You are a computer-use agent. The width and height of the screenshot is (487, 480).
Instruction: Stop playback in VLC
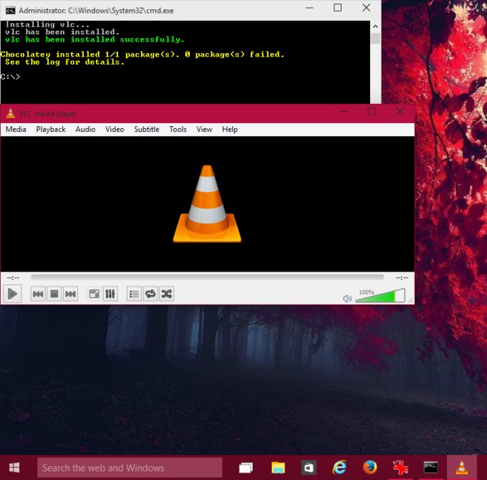pos(54,294)
